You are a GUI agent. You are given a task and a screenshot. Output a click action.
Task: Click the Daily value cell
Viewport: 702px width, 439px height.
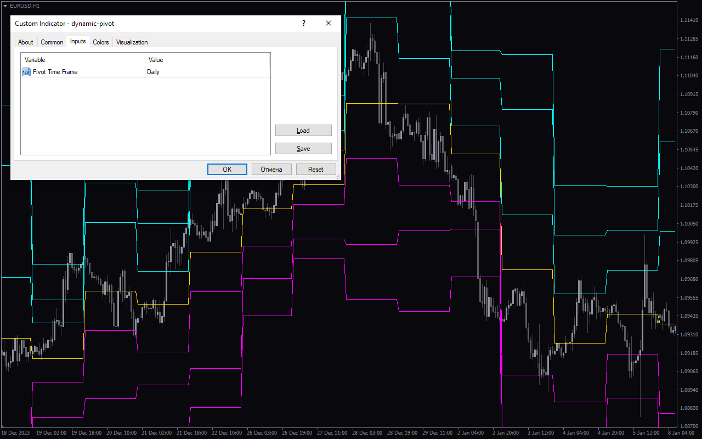(208, 72)
